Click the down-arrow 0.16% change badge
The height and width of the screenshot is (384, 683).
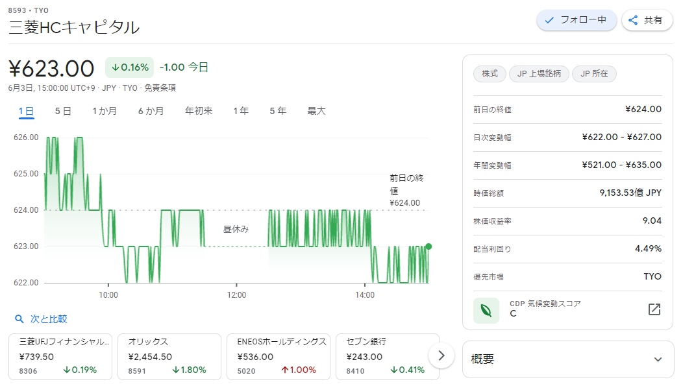[129, 67]
